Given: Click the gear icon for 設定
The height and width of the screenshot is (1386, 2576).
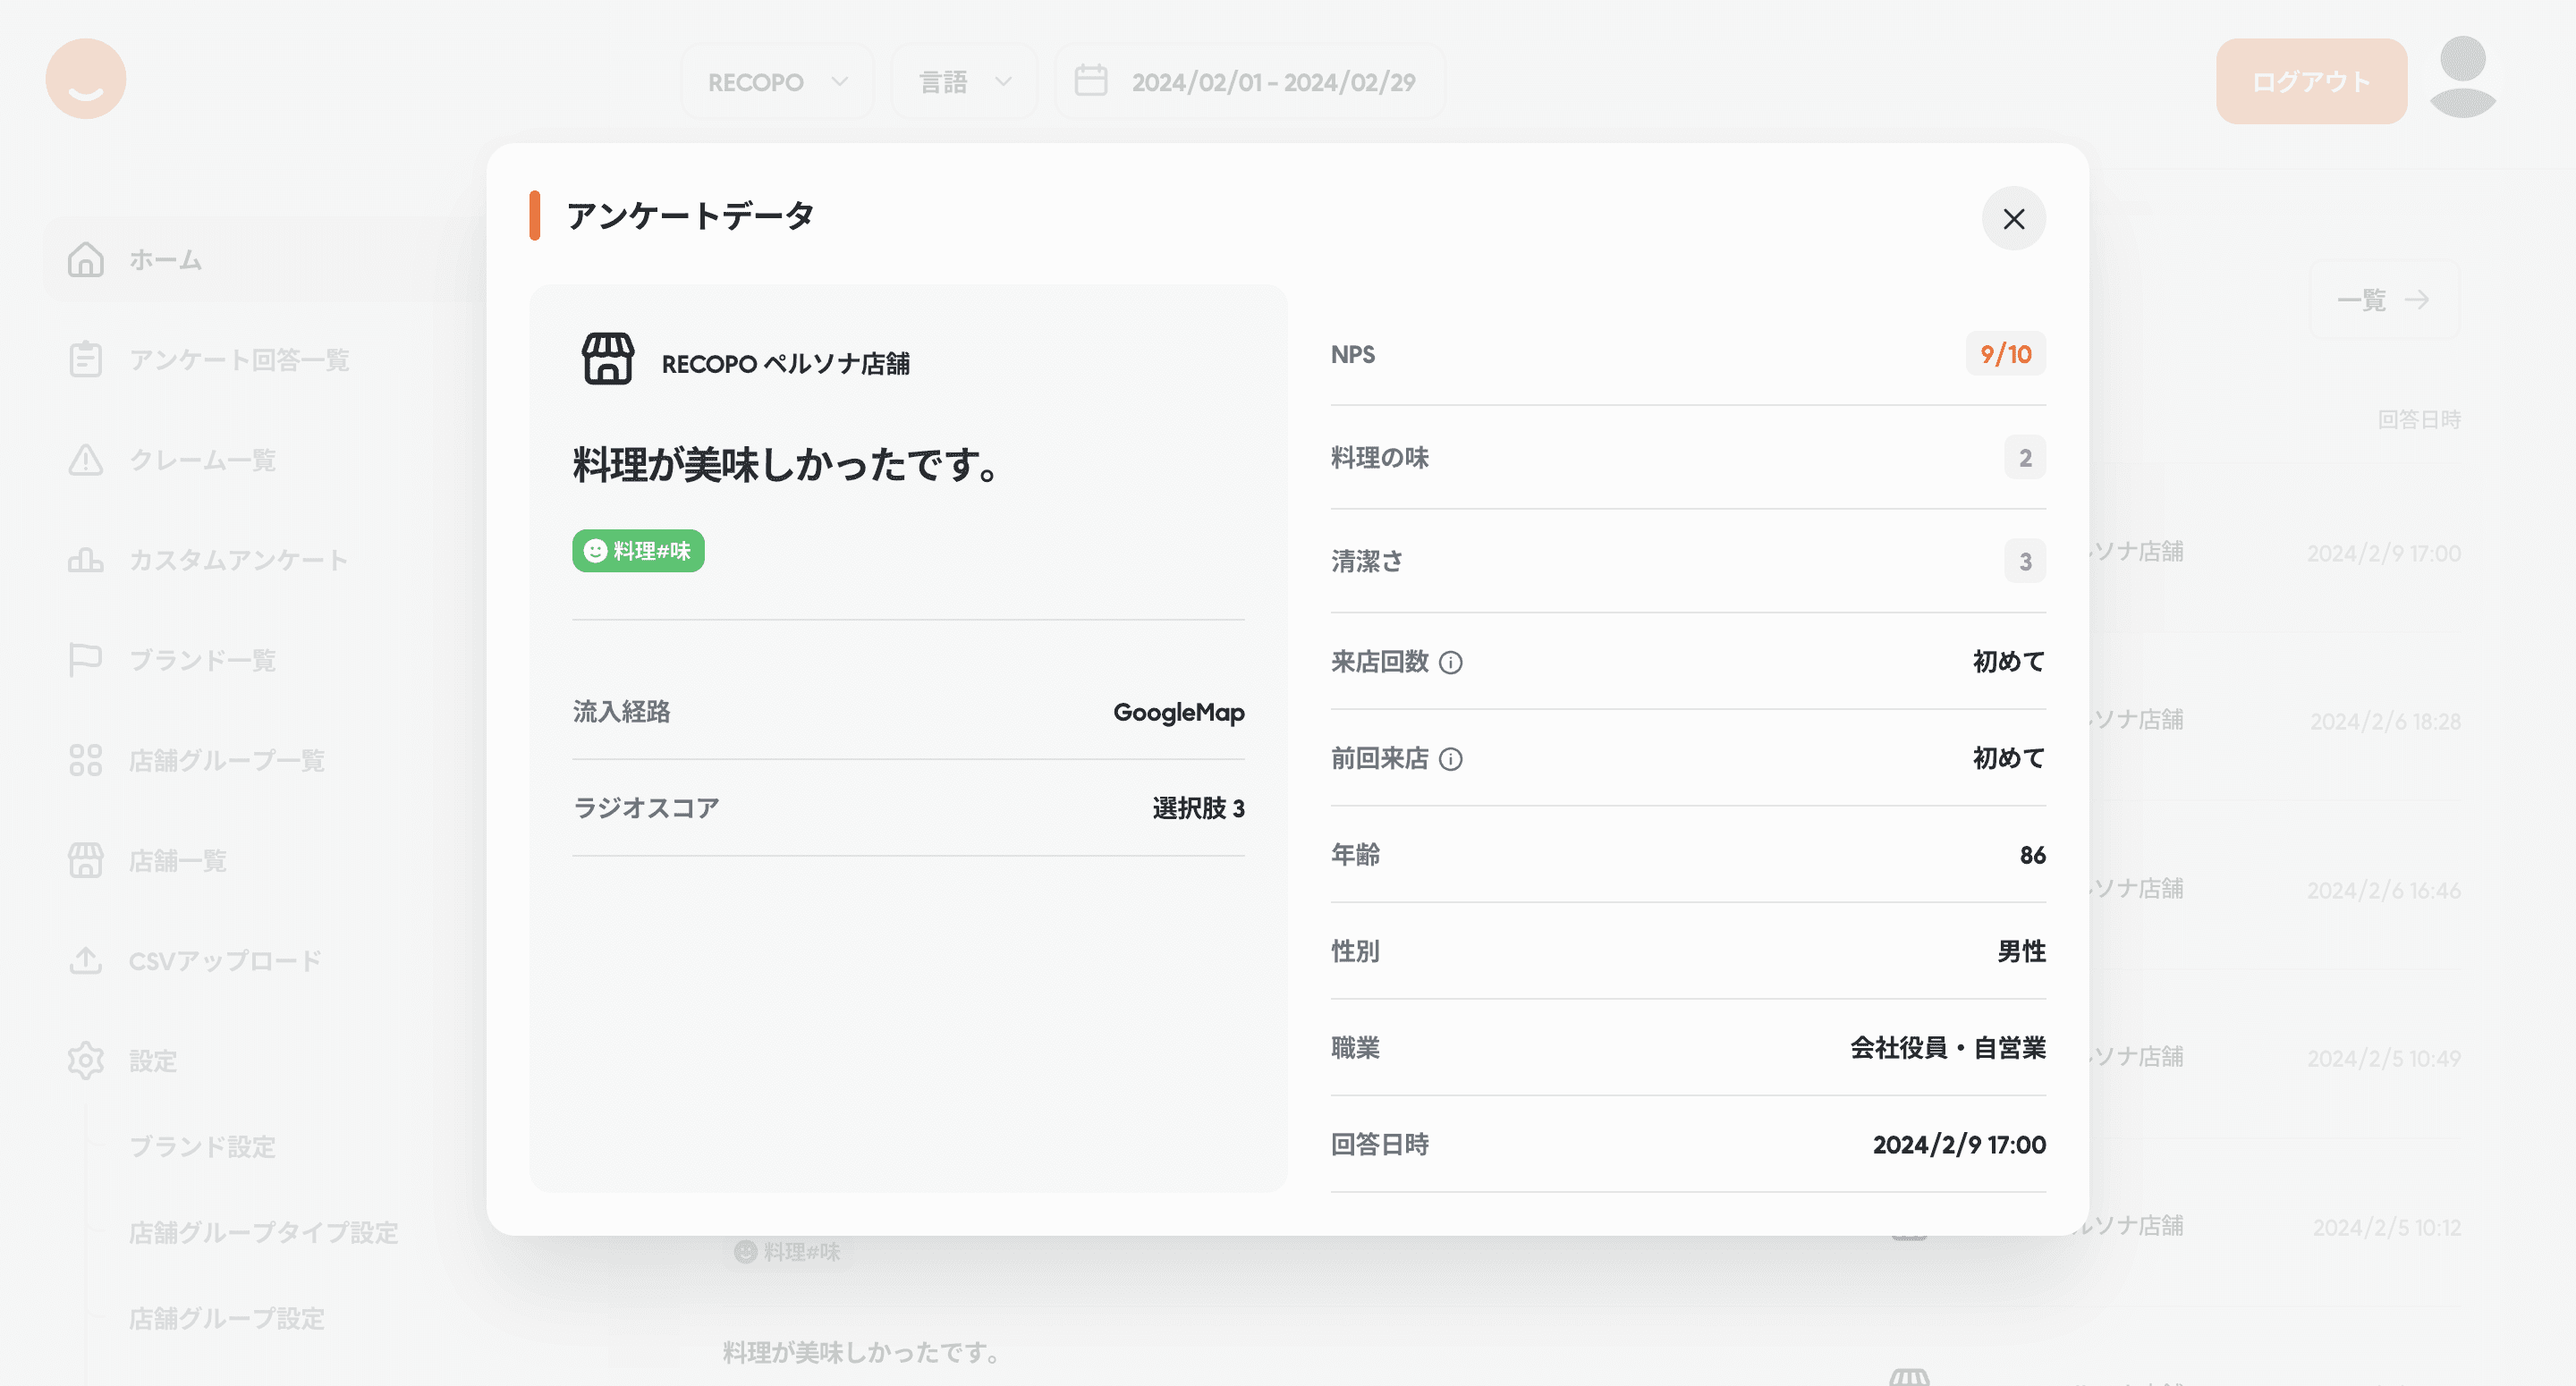Looking at the screenshot, I should [x=86, y=1061].
